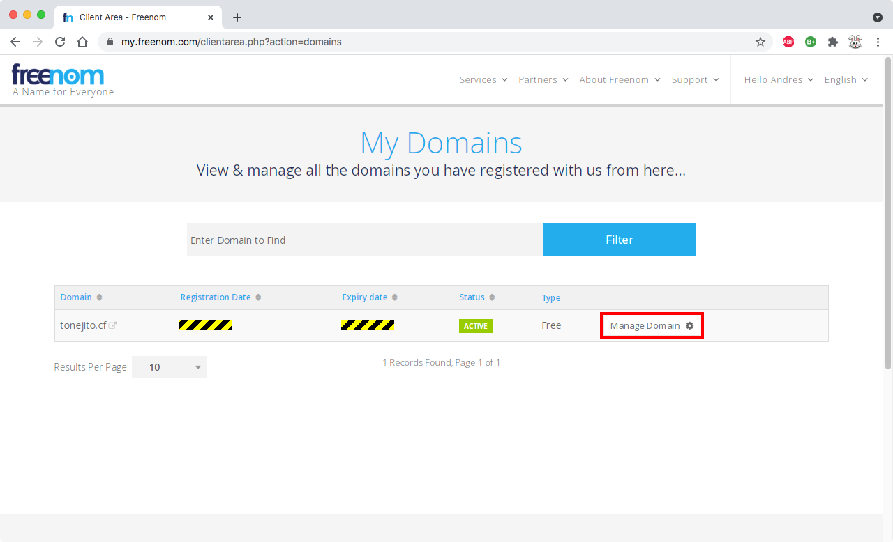Bookmark page with the star icon
The image size is (893, 542).
(x=760, y=42)
